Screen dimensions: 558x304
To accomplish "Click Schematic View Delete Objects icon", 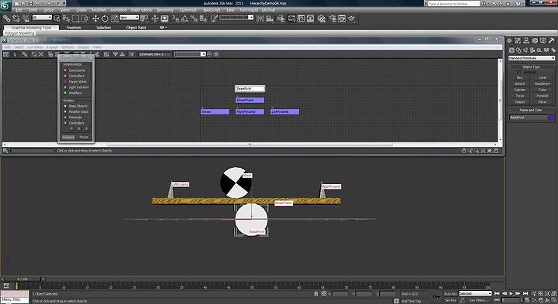I will pos(41,54).
